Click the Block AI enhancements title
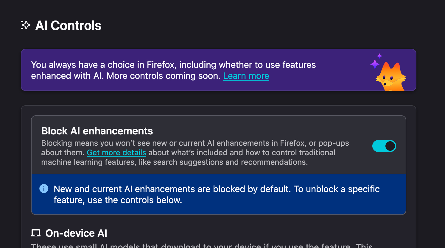 tap(97, 131)
